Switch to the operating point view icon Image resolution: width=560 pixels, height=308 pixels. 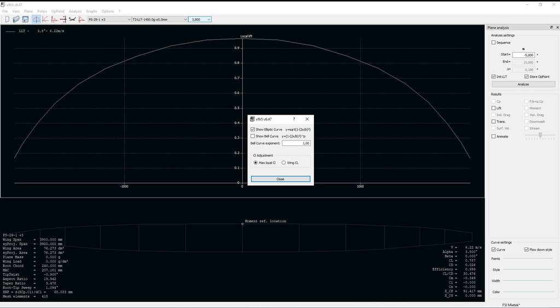pyautogui.click(x=36, y=19)
